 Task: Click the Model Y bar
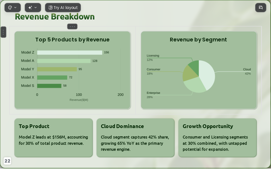pyautogui.click(x=57, y=69)
